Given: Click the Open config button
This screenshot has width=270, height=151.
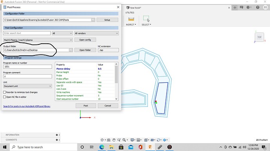Looking at the screenshot, I should coord(85,40).
